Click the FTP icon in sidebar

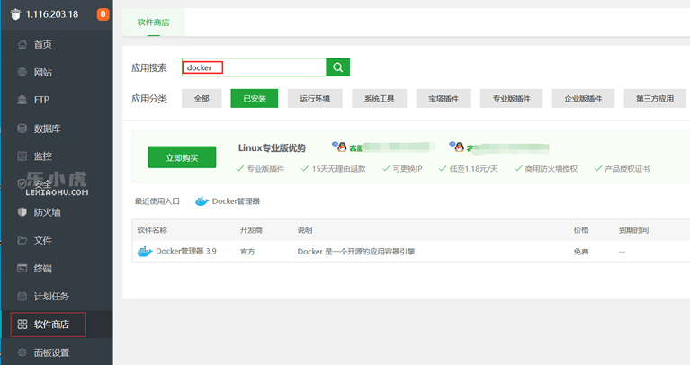click(x=22, y=100)
